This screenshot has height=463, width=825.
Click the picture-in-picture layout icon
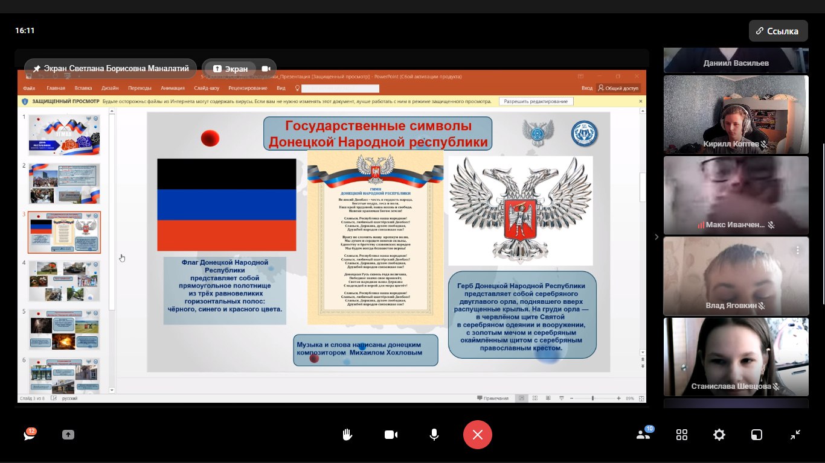(757, 435)
